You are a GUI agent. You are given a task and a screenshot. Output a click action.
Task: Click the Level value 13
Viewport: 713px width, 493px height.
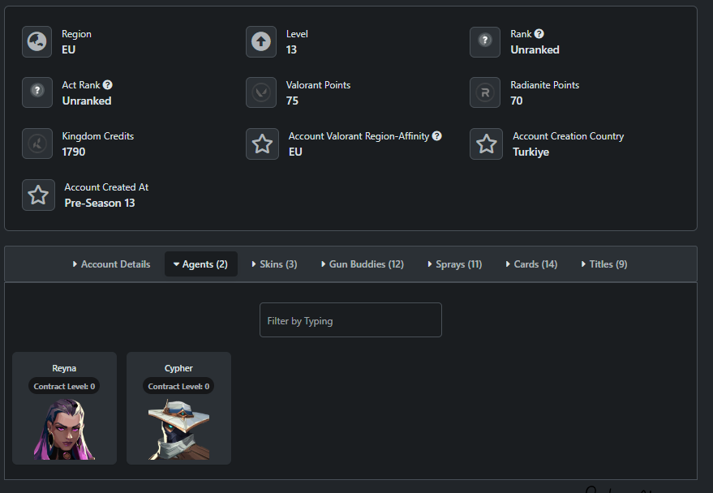click(x=291, y=50)
